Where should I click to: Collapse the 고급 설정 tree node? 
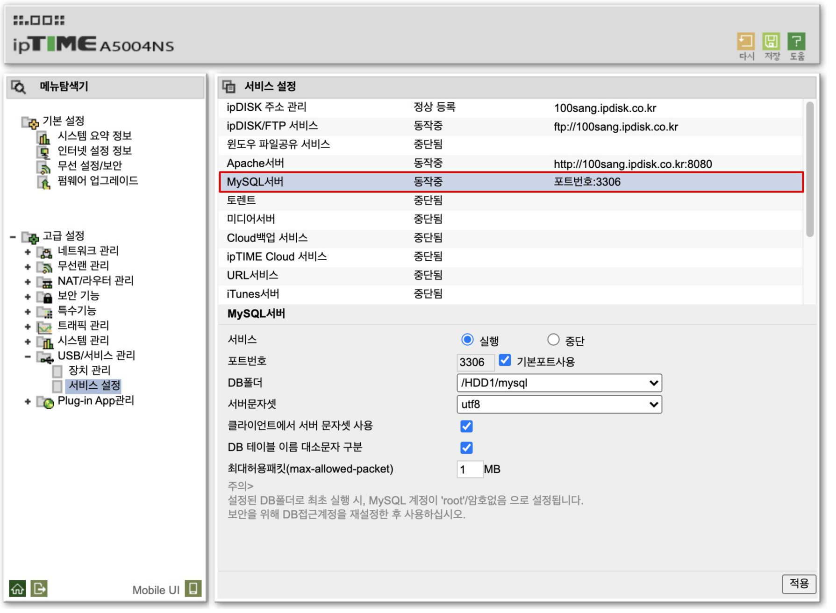[x=13, y=237]
